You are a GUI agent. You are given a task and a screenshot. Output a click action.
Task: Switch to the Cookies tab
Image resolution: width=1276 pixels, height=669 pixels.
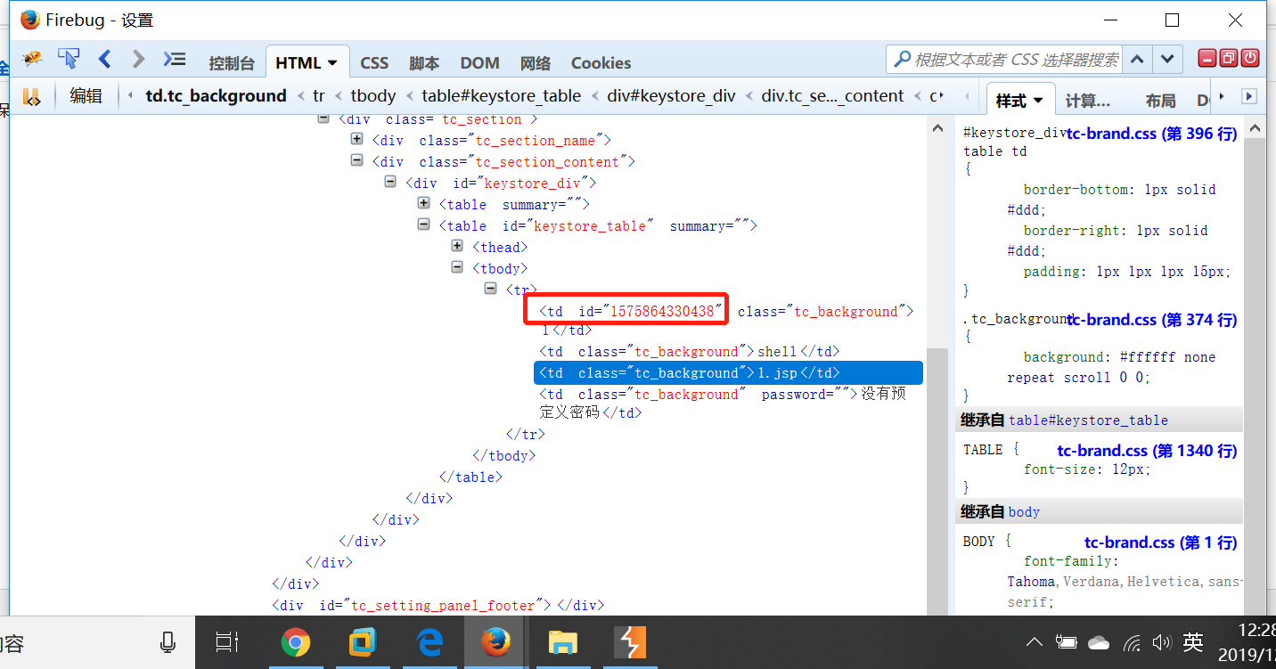(601, 63)
